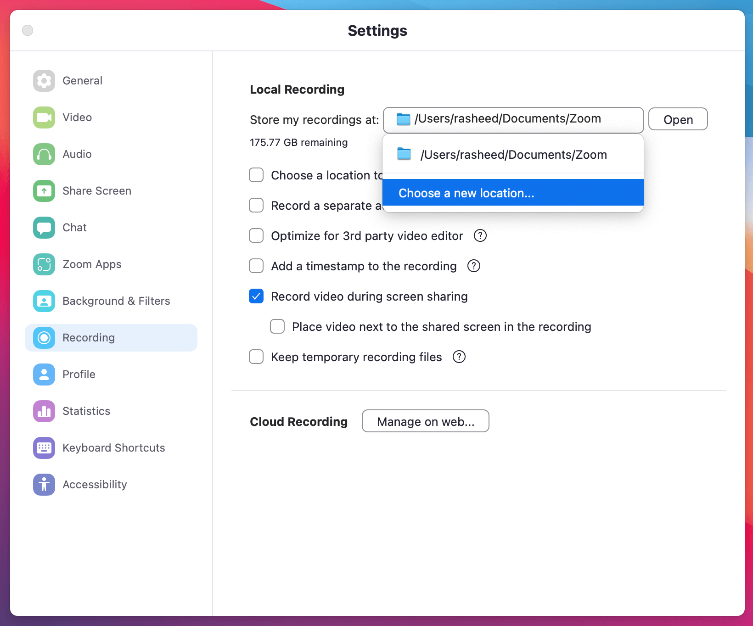The width and height of the screenshot is (753, 626).
Task: Select the Share Screen icon
Action: coord(44,190)
